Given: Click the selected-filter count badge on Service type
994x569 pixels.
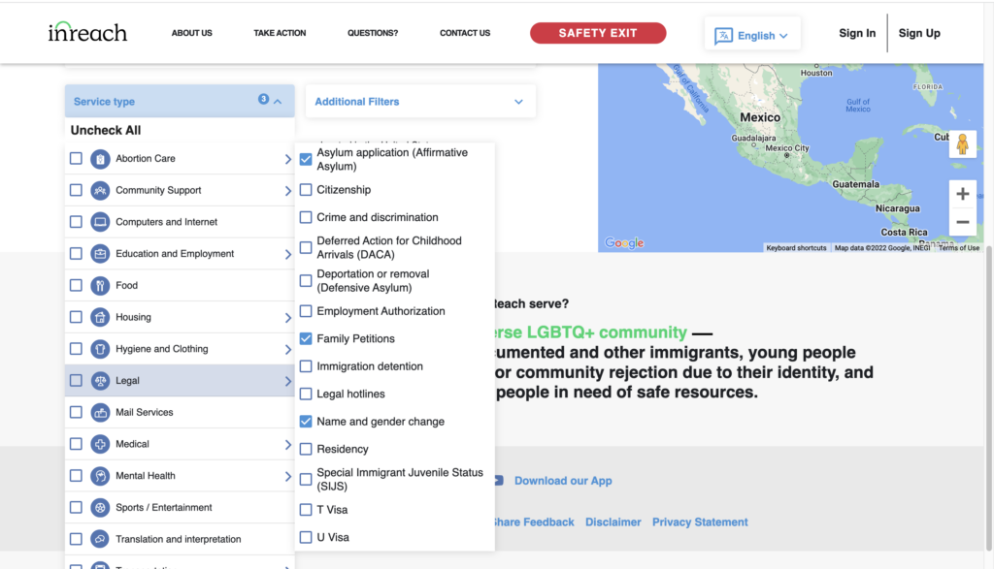Looking at the screenshot, I should pyautogui.click(x=263, y=99).
